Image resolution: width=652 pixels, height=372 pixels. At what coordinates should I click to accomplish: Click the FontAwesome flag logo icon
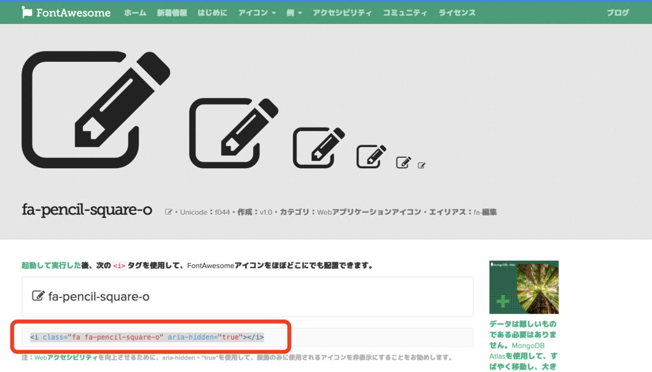[x=27, y=13]
